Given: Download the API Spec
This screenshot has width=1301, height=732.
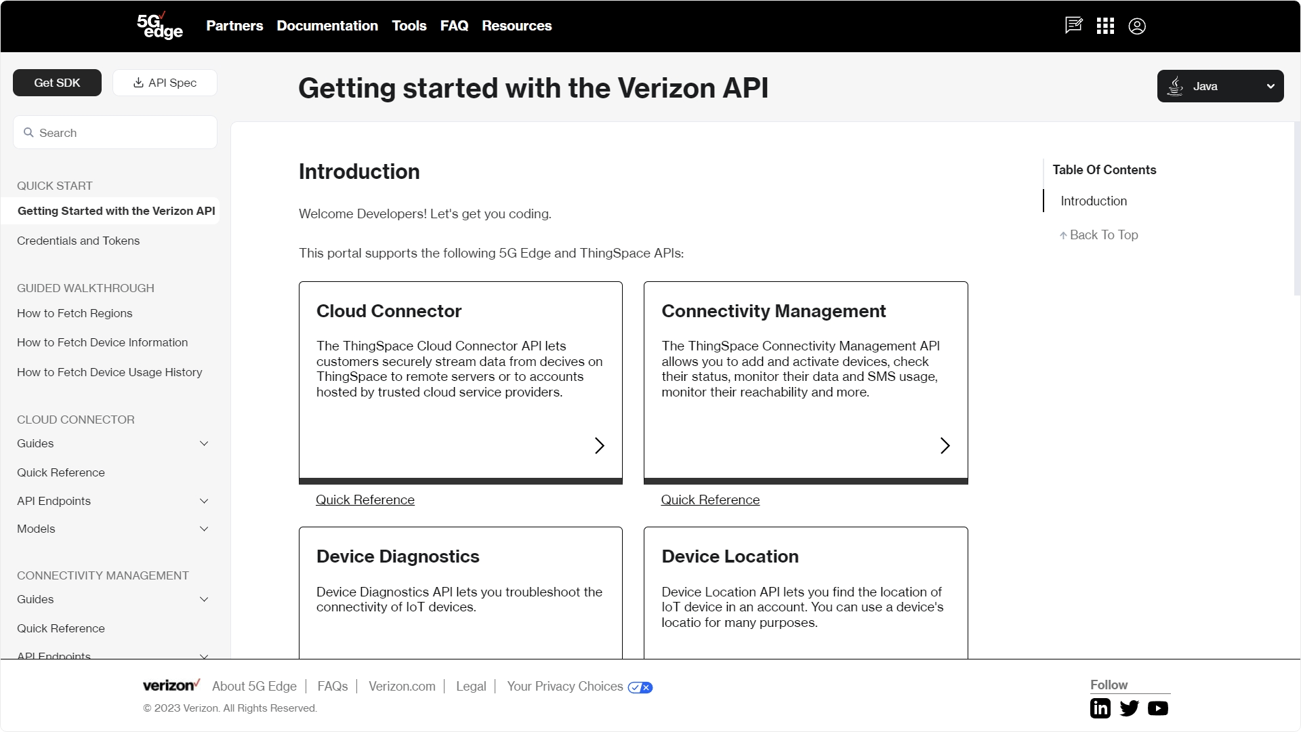Looking at the screenshot, I should click(x=165, y=83).
